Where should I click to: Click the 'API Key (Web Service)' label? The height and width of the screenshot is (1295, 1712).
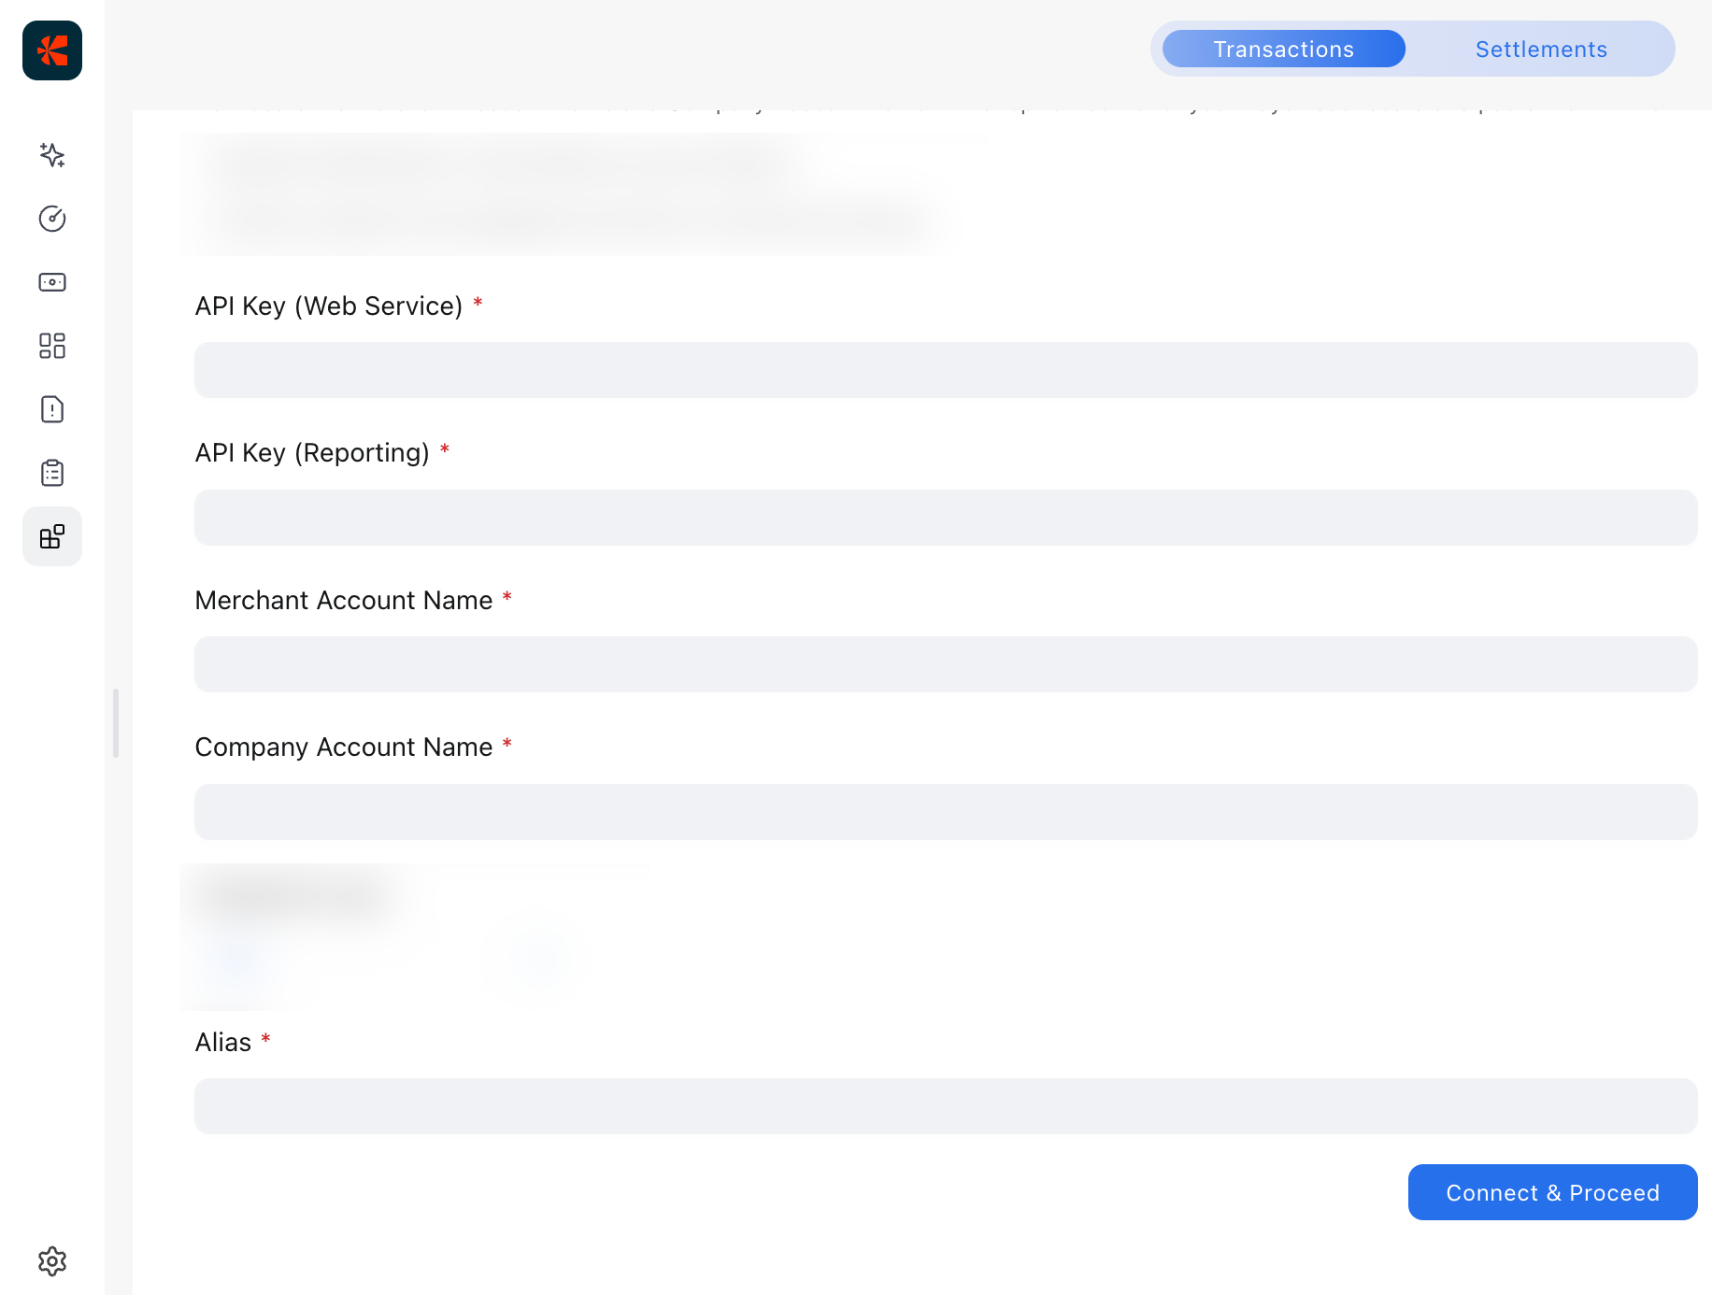pos(329,306)
